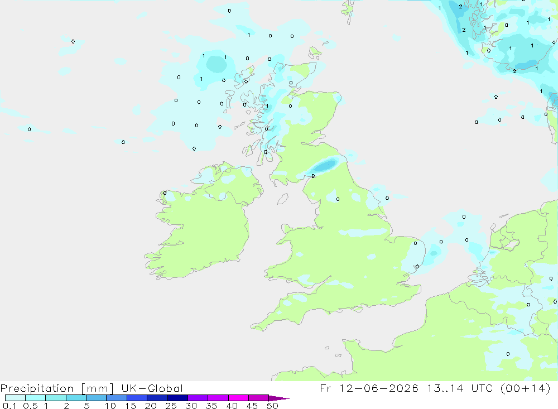558x409 pixels.
Task: Click the legend value "30"
Action: [x=191, y=406]
